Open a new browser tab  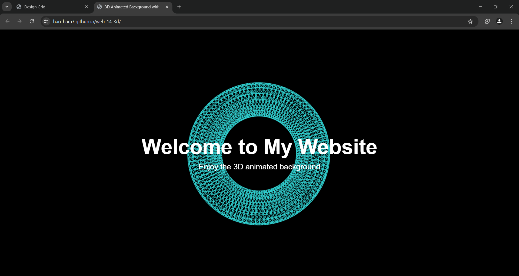179,7
